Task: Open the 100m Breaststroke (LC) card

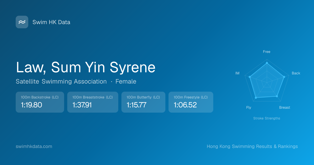Action: point(93,102)
